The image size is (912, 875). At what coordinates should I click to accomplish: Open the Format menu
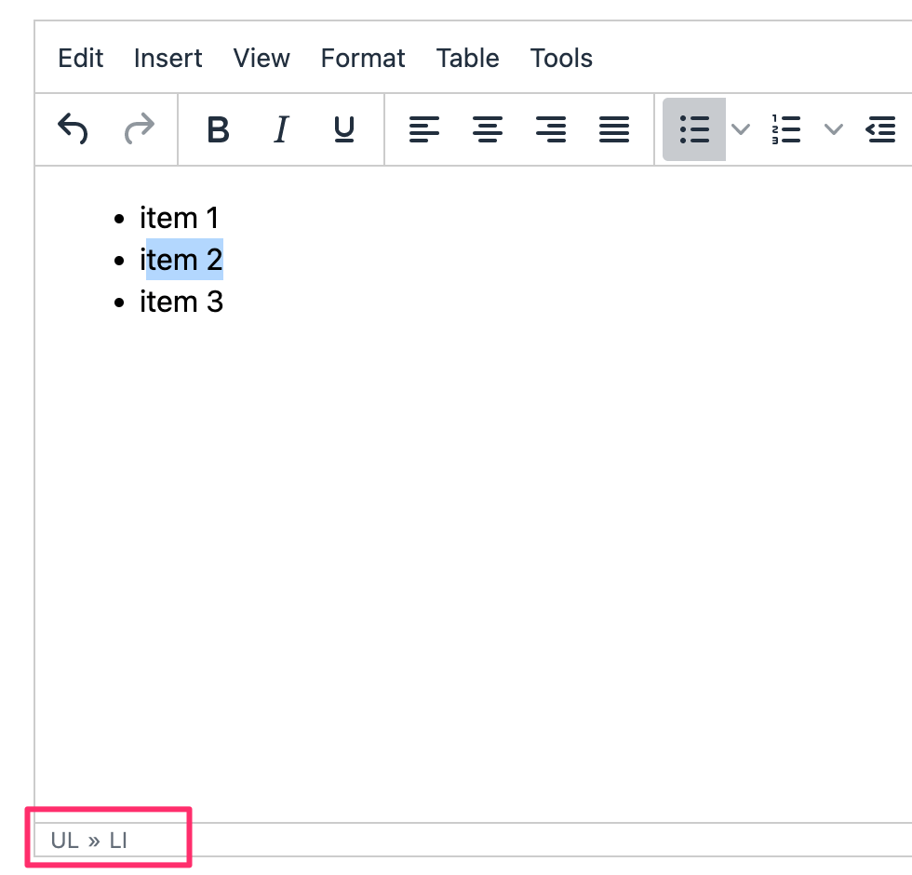363,59
